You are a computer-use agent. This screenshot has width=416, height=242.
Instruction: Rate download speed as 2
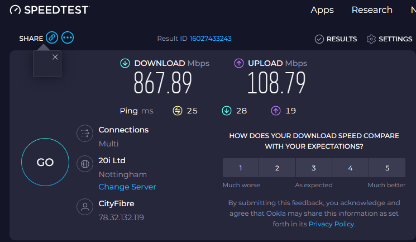coord(278,168)
